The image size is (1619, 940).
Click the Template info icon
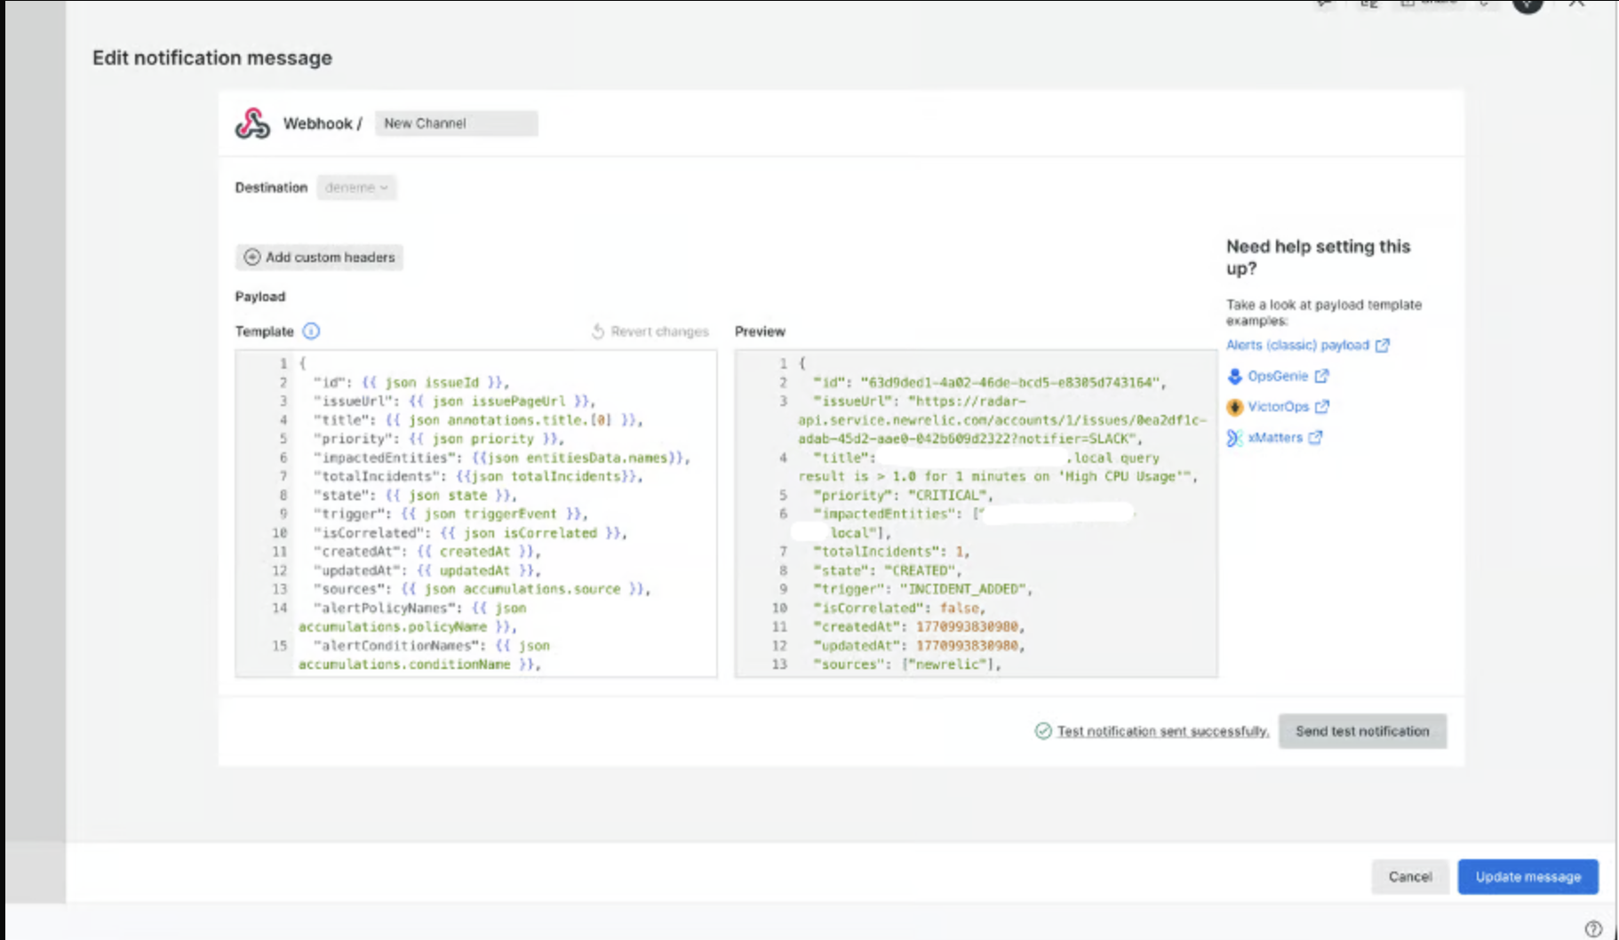tap(311, 331)
